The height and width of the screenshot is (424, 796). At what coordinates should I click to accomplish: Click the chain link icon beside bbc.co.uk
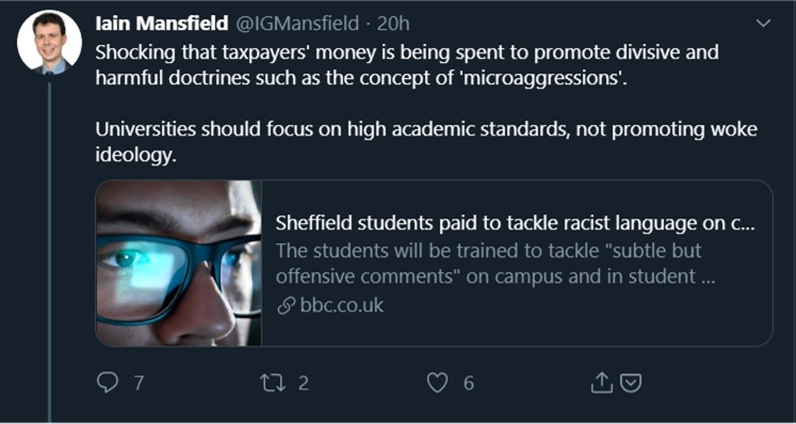(x=285, y=306)
